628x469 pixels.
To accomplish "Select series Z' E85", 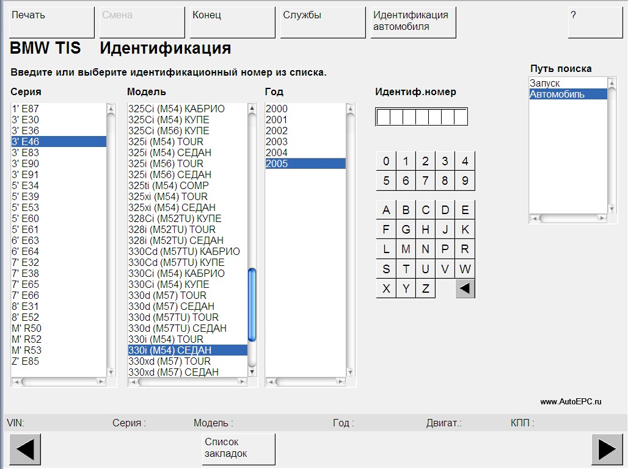I will [59, 361].
